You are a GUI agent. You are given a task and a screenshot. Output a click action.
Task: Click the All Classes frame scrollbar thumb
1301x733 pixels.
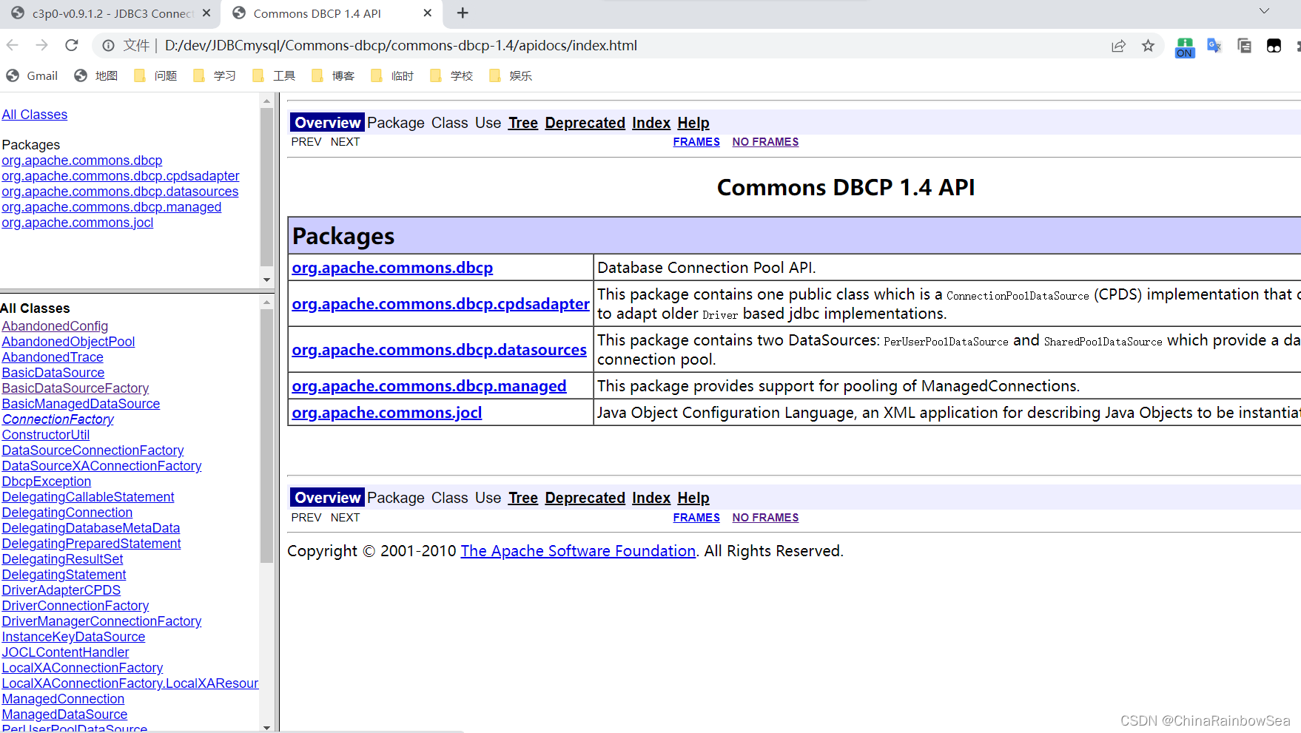tap(267, 436)
